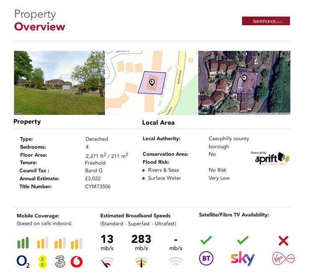Image resolution: width=311 pixels, height=272 pixels.
Task: Click the KelvinFrancis.com banner button
Action: coord(265,21)
